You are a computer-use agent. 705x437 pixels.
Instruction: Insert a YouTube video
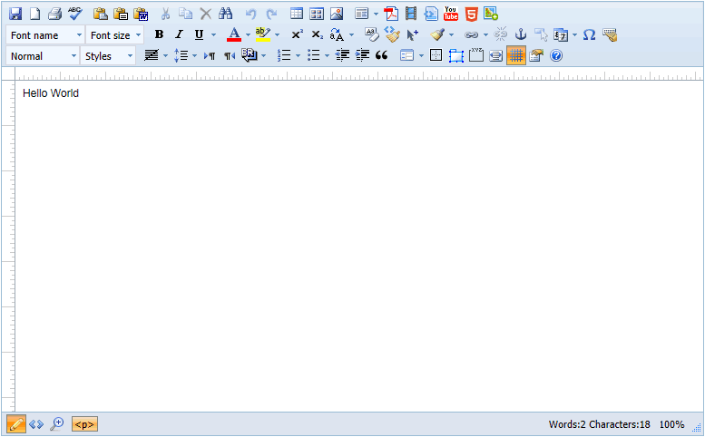point(451,14)
